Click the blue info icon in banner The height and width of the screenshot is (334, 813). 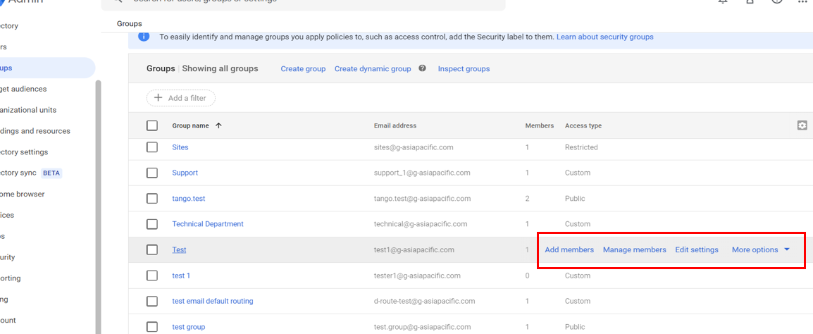144,37
